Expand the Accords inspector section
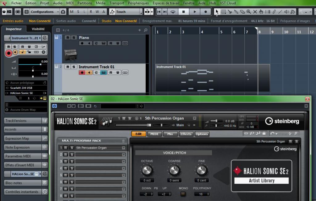This screenshot has width=316, height=201. [x=26, y=129]
